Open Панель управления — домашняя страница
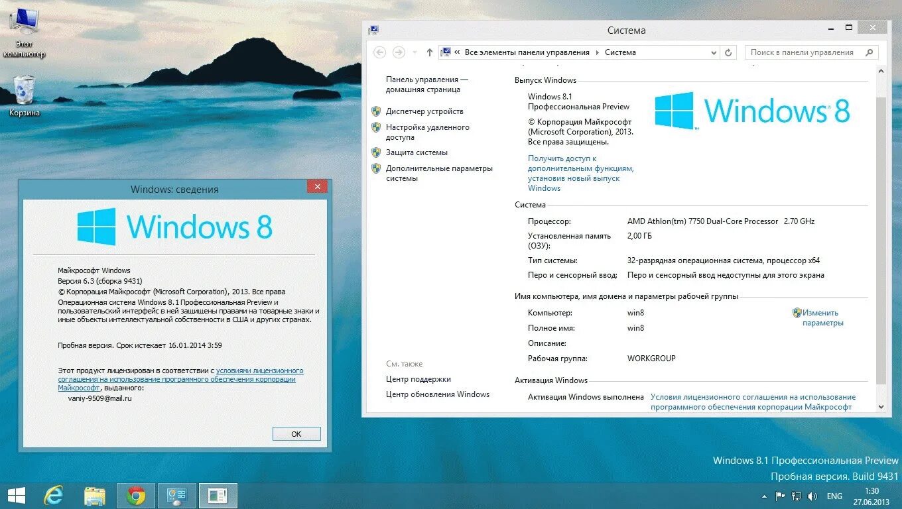Screen dimensions: 902x509 click(x=427, y=84)
